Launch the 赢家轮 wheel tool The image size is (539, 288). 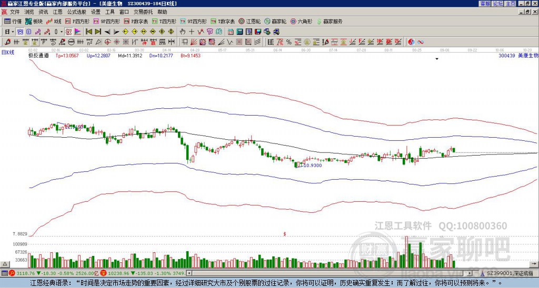click(275, 21)
